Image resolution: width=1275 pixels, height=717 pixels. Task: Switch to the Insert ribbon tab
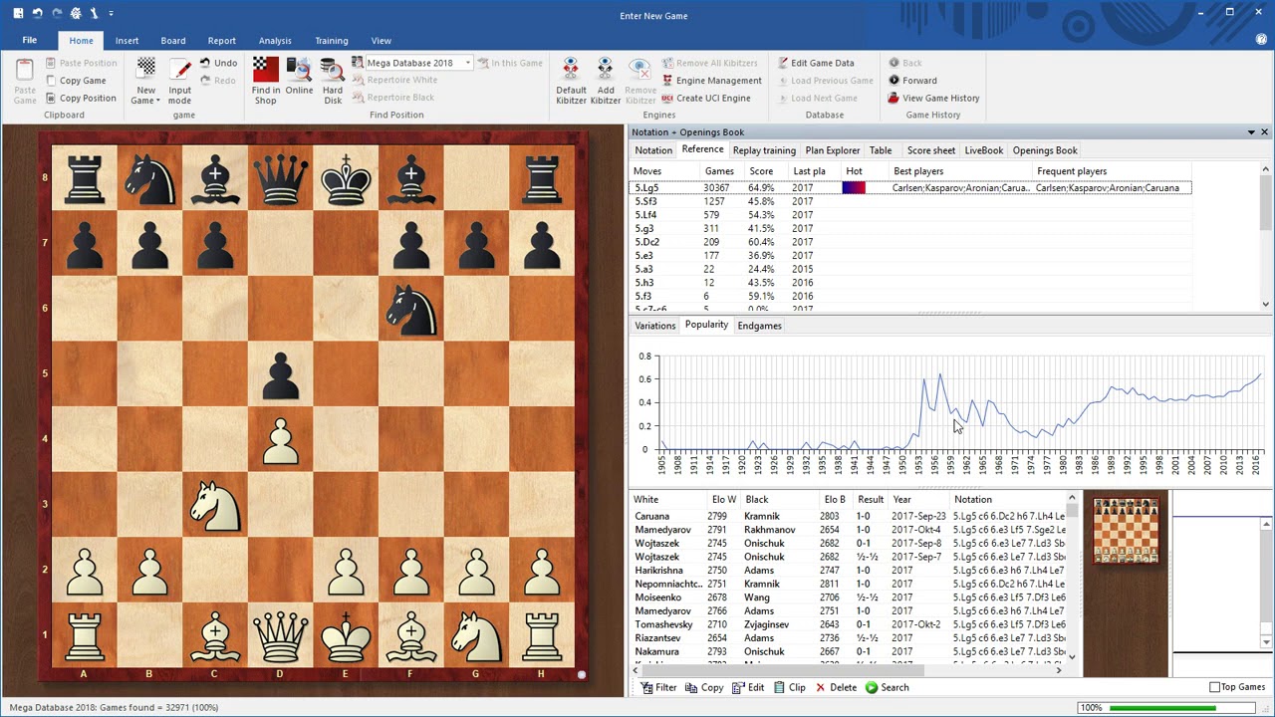click(127, 41)
